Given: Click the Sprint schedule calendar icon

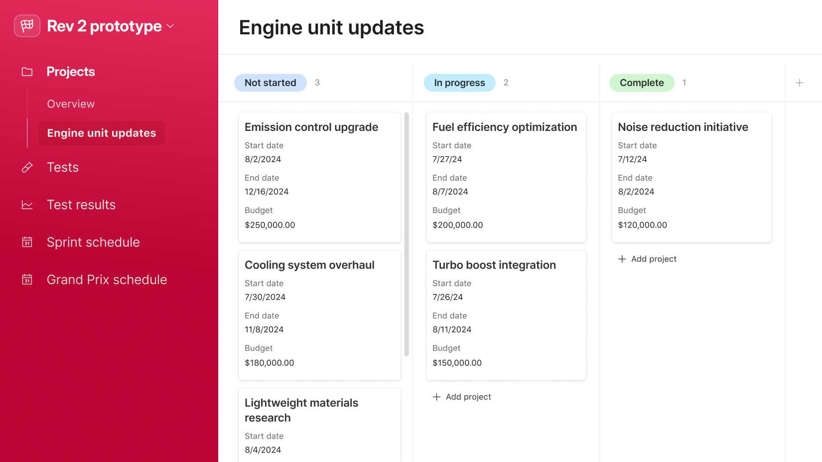Looking at the screenshot, I should tap(27, 242).
